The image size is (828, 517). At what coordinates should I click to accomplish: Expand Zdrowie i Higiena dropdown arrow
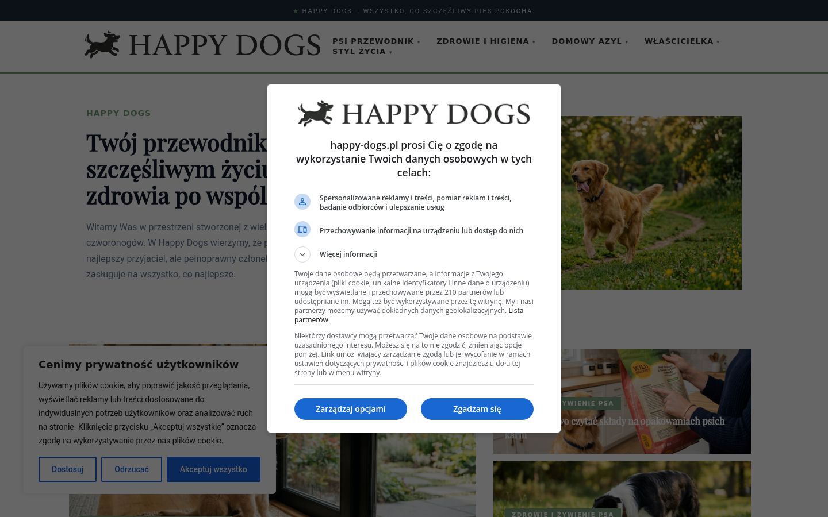click(x=534, y=42)
